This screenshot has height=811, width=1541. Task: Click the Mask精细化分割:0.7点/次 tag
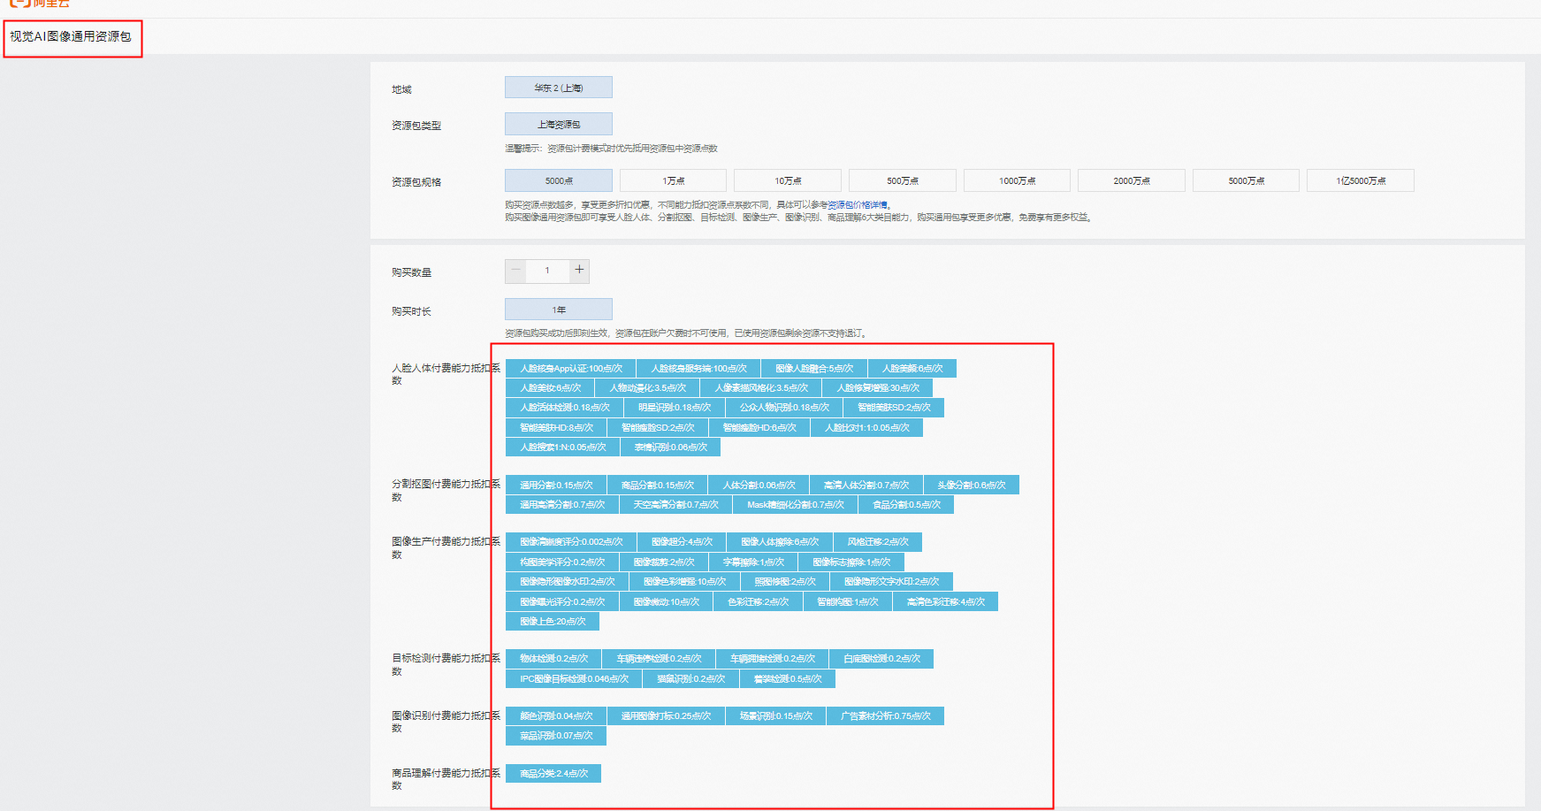(796, 504)
